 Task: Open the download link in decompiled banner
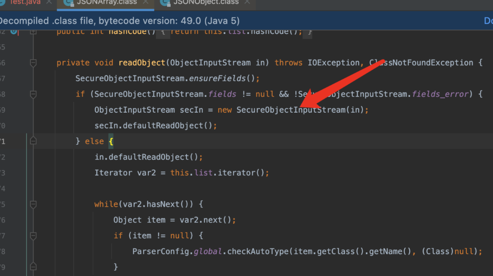pos(488,21)
